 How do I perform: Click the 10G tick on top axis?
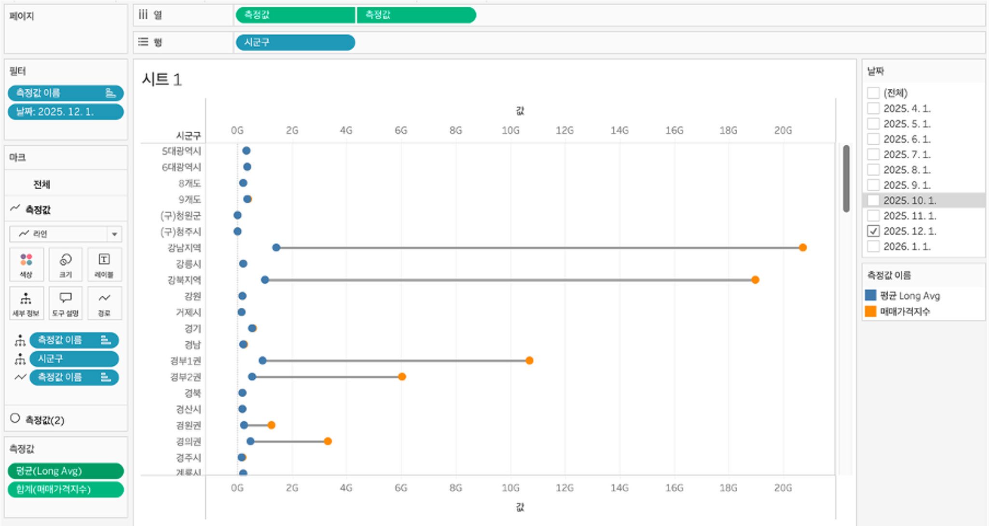click(x=510, y=130)
